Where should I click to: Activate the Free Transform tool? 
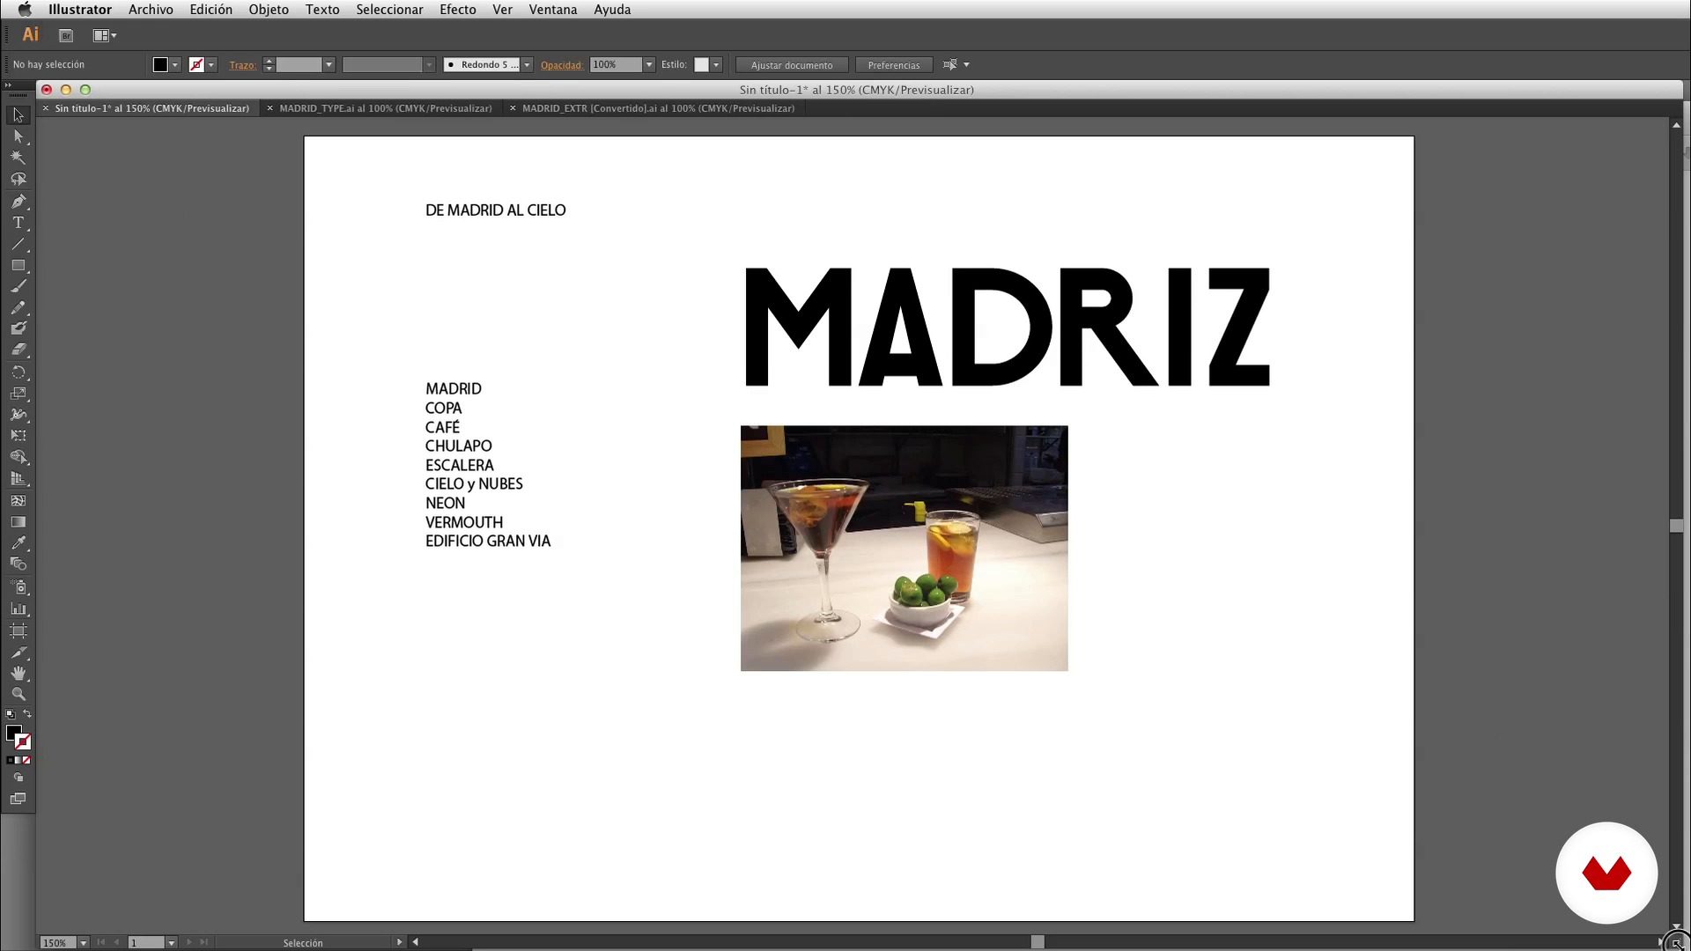click(18, 436)
